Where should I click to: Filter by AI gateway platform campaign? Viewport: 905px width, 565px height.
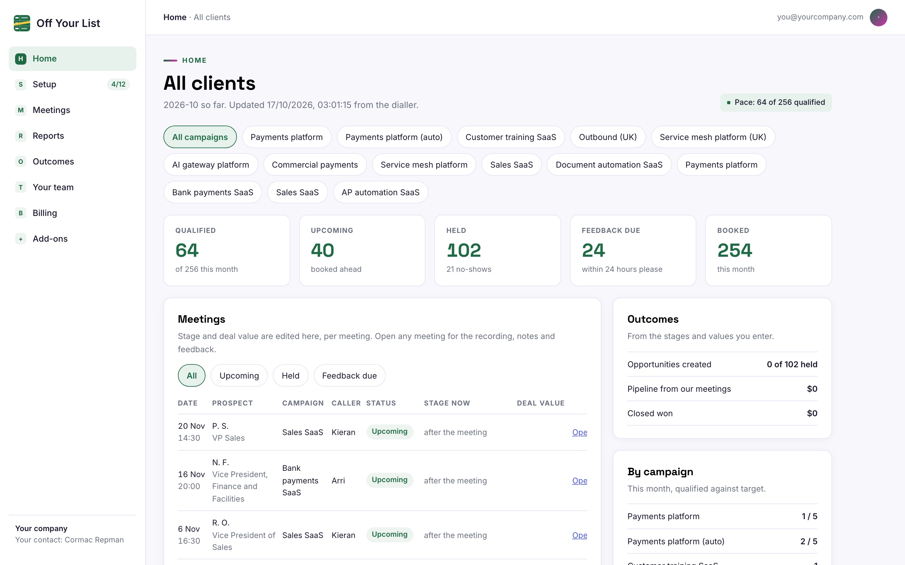tap(211, 165)
